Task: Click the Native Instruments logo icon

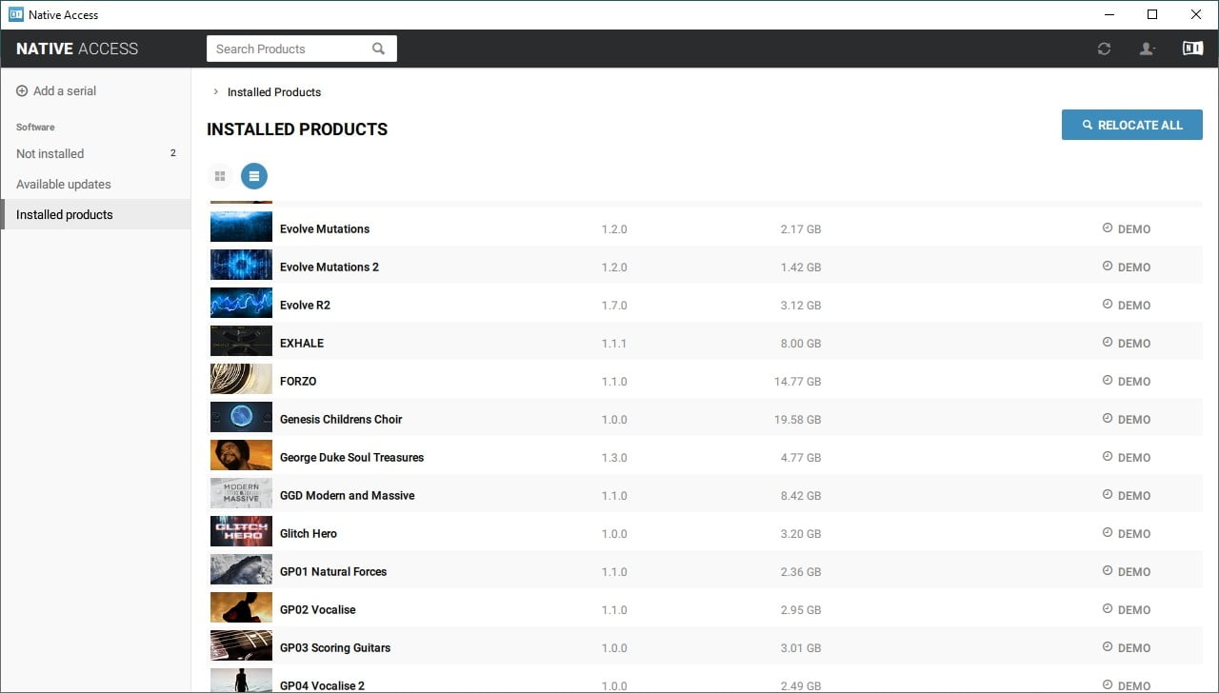Action: click(x=1192, y=49)
